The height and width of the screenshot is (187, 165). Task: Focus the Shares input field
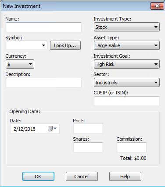tap(88, 147)
